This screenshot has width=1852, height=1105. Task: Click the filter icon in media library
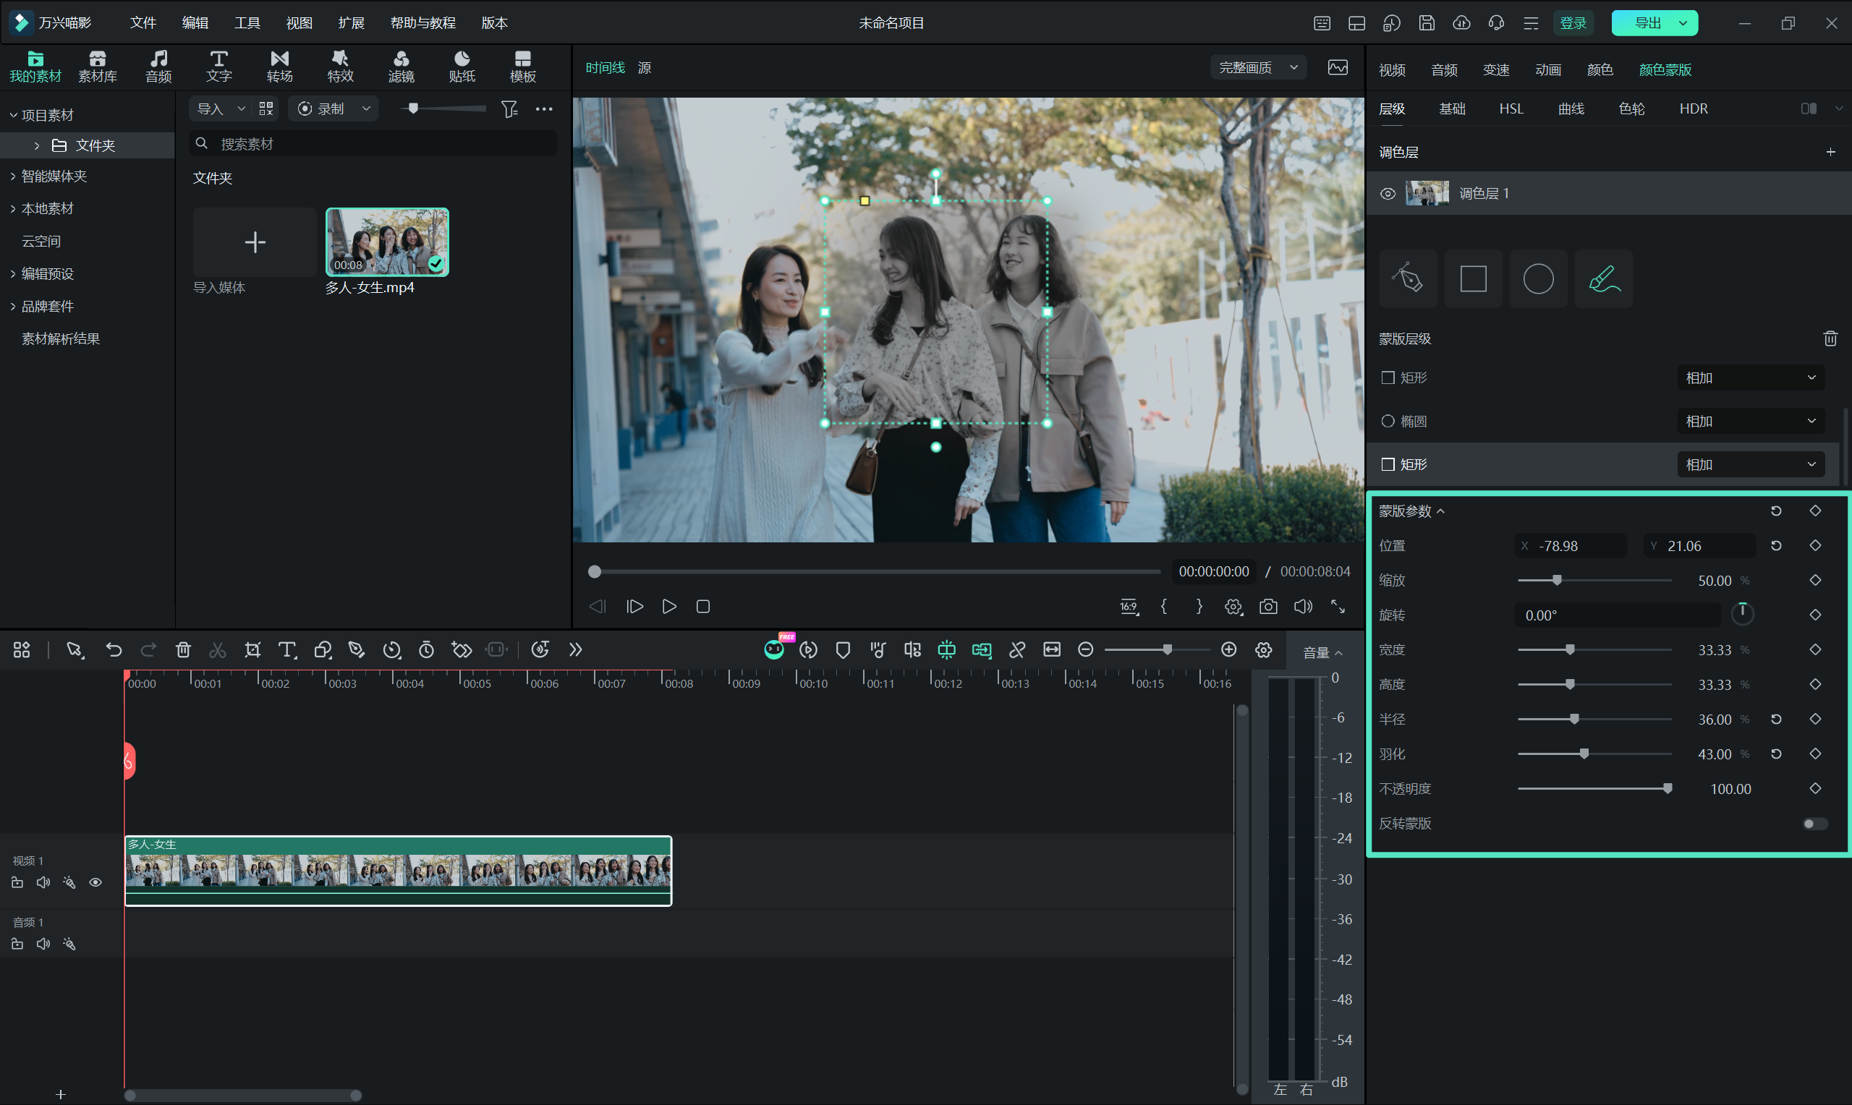coord(509,108)
